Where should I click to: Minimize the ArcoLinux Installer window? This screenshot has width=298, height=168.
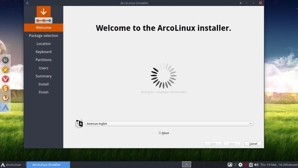click(x=247, y=3)
